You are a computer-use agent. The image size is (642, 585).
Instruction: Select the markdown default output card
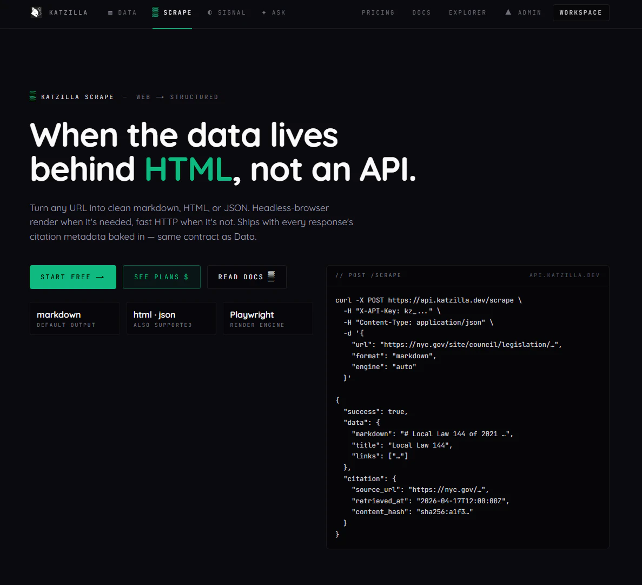(75, 318)
